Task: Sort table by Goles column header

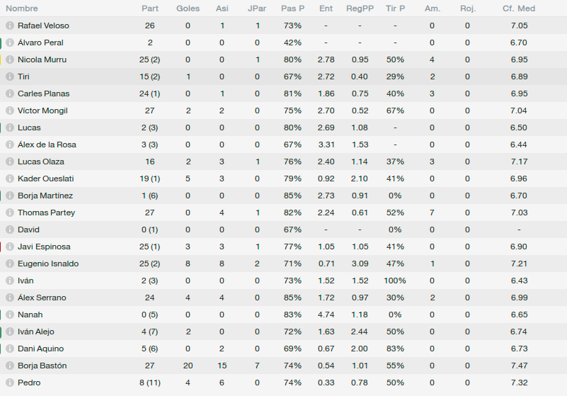Action: point(188,9)
